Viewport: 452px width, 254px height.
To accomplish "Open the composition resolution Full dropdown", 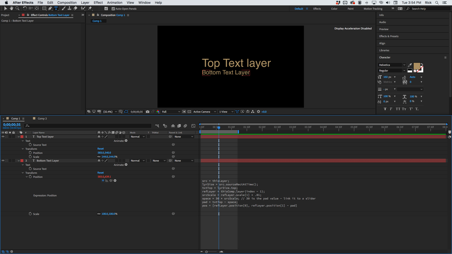I will click(x=171, y=112).
